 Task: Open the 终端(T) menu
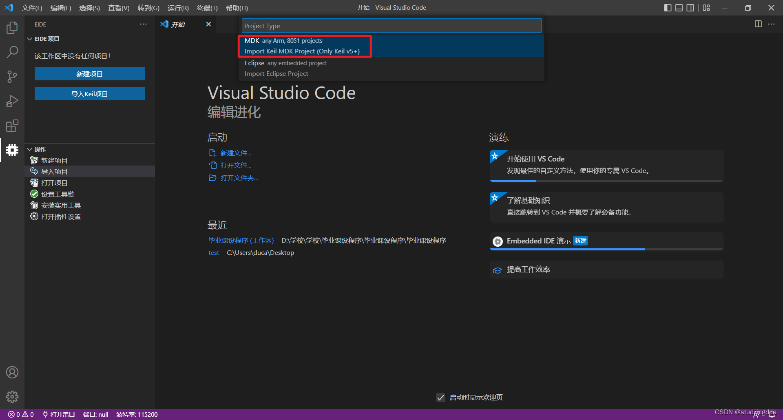tap(207, 8)
